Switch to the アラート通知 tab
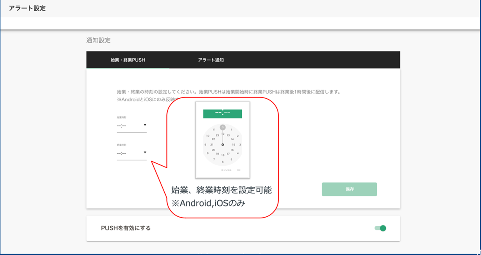This screenshot has height=255, width=481. tap(211, 60)
